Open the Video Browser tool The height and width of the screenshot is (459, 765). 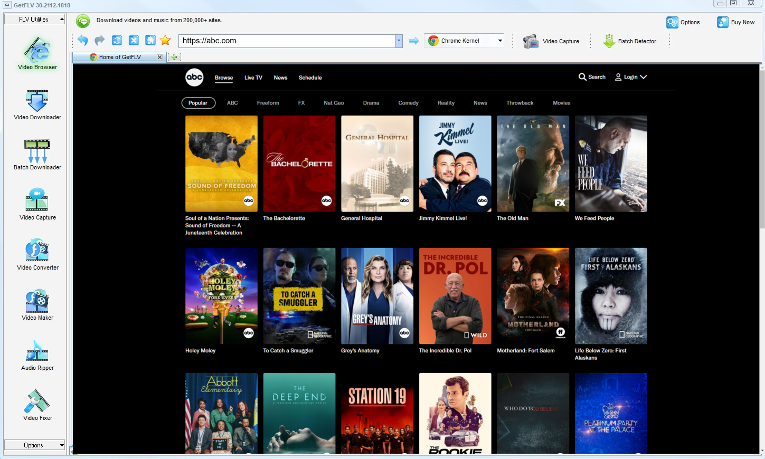(37, 53)
